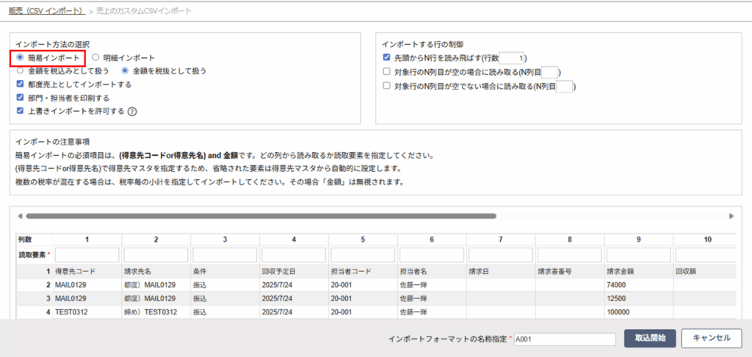Click the help icon beside 上書きインポートを許可する
The height and width of the screenshot is (357, 752).
(x=133, y=112)
